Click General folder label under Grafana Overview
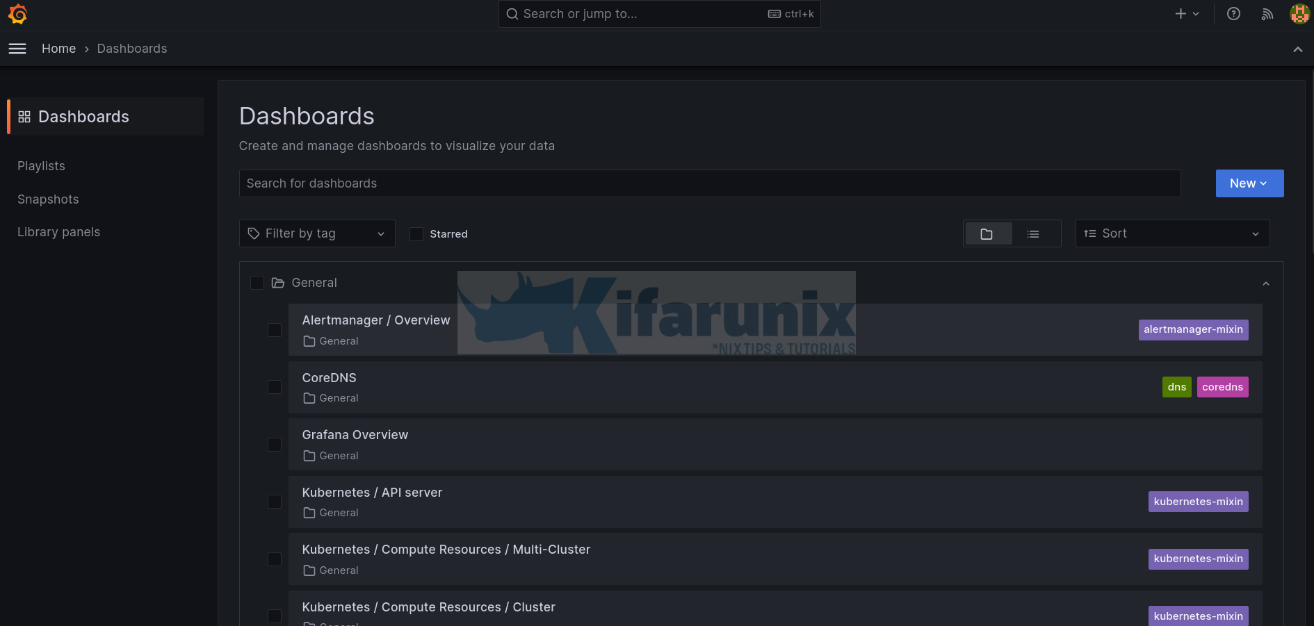This screenshot has width=1314, height=626. click(339, 456)
